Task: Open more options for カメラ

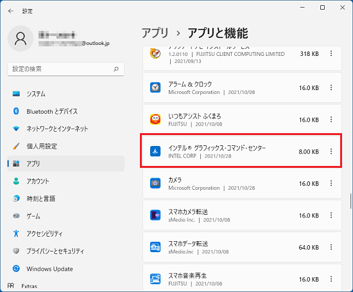Action: click(331, 183)
